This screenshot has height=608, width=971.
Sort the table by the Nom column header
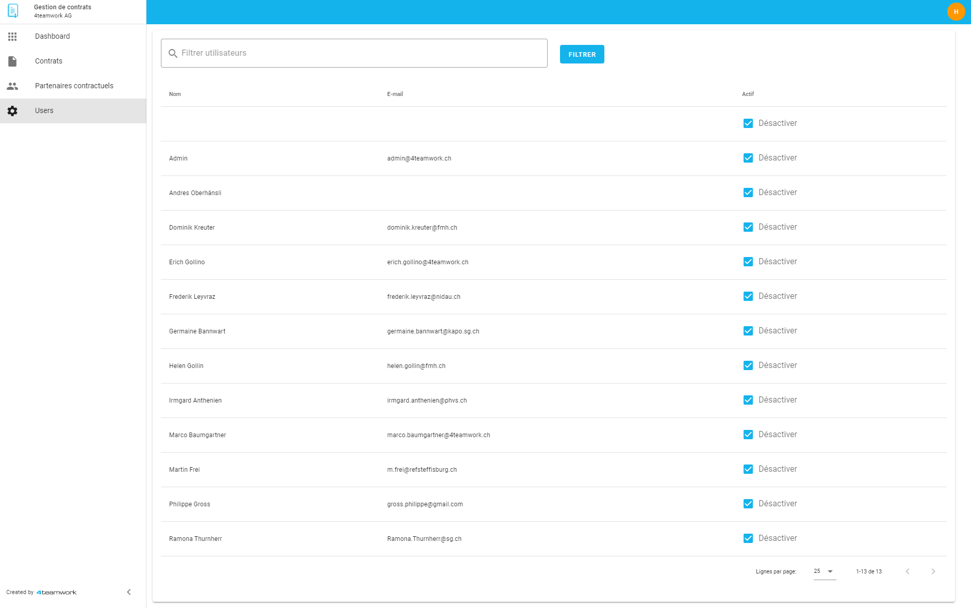click(175, 94)
